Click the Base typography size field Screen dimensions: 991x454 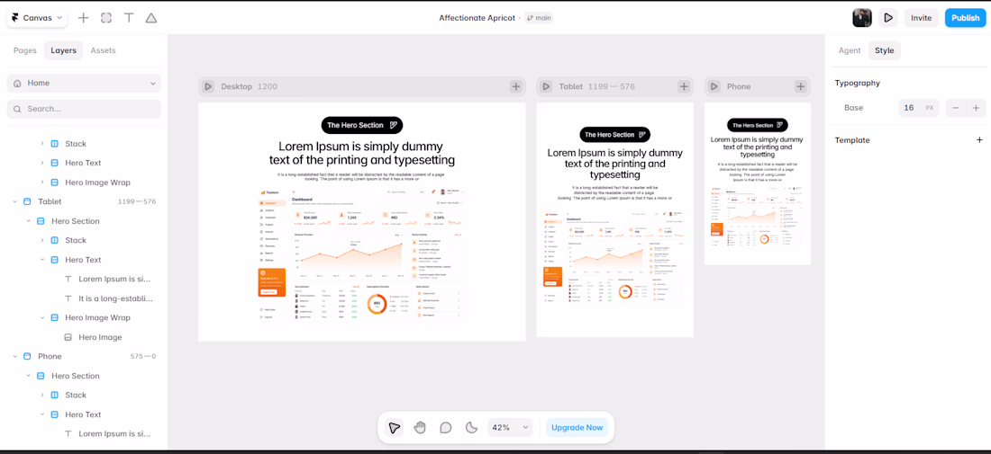pyautogui.click(x=918, y=108)
